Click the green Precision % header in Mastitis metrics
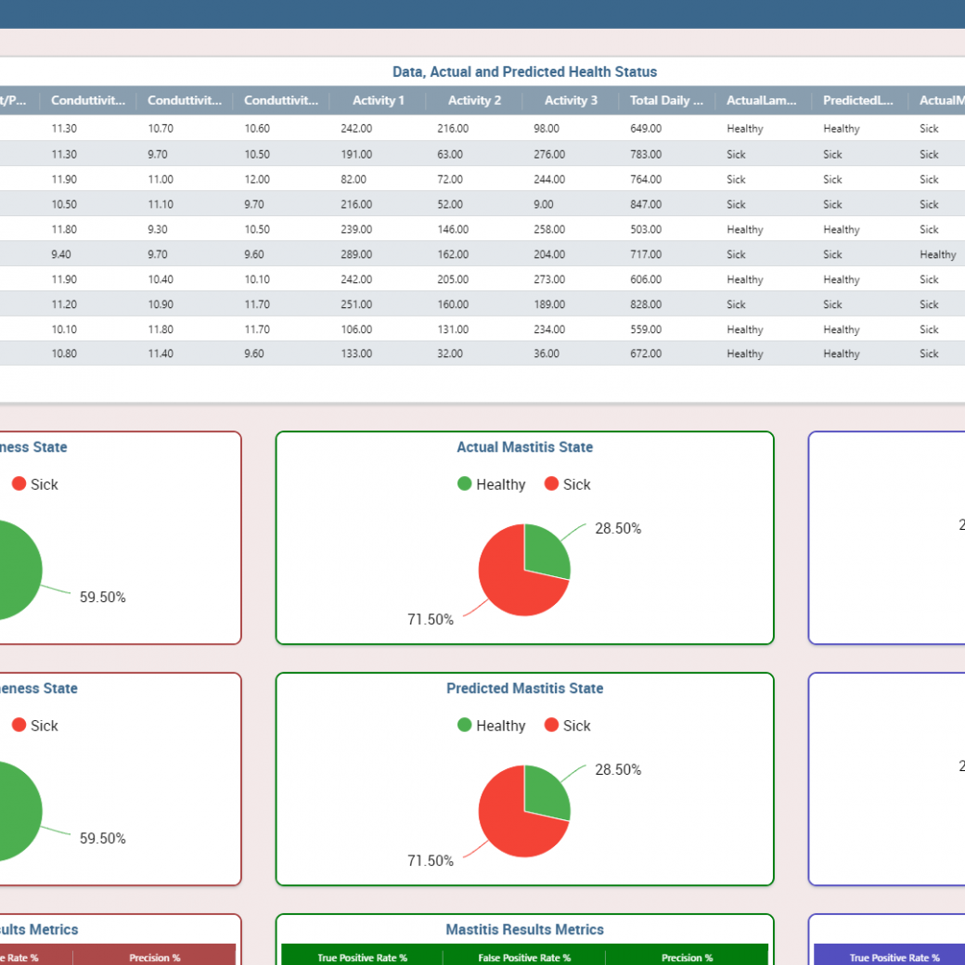 pyautogui.click(x=687, y=957)
